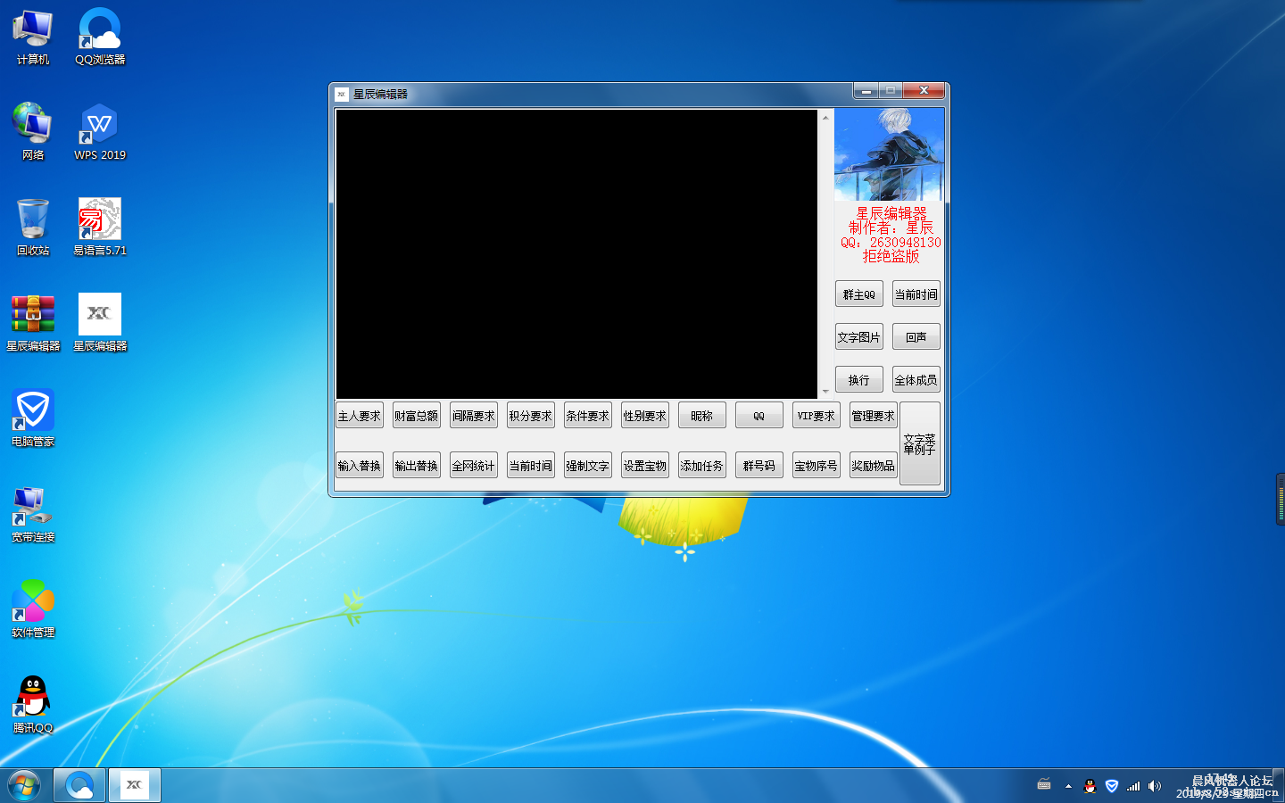Viewport: 1285px width, 803px height.
Task: Open the 文字菜单例子 tall button
Action: pos(919,443)
